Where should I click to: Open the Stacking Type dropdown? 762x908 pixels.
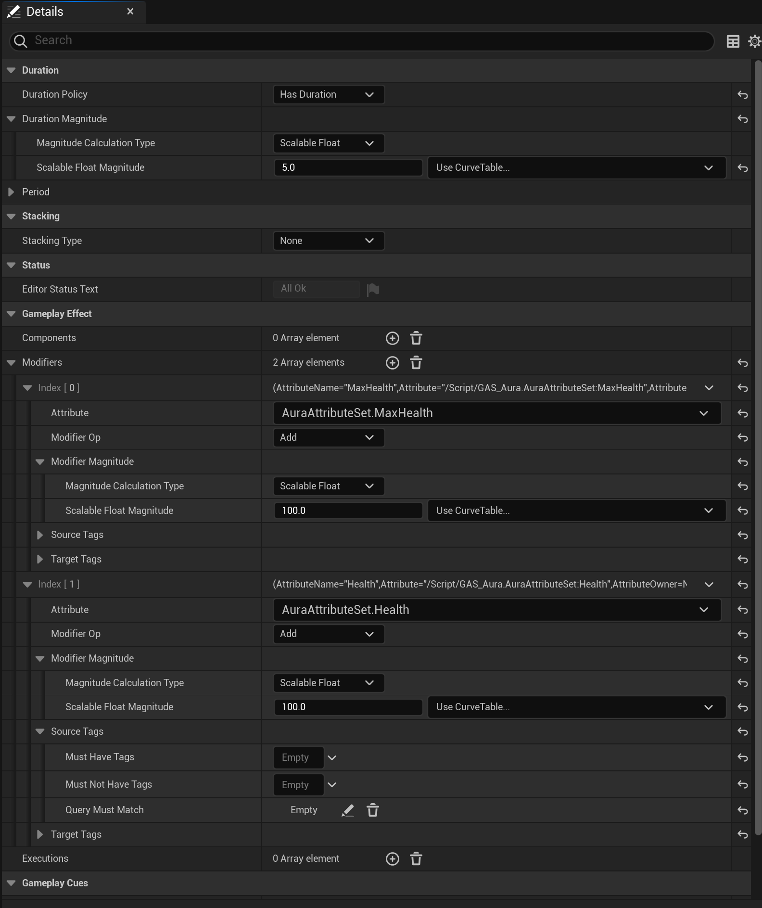click(x=328, y=241)
